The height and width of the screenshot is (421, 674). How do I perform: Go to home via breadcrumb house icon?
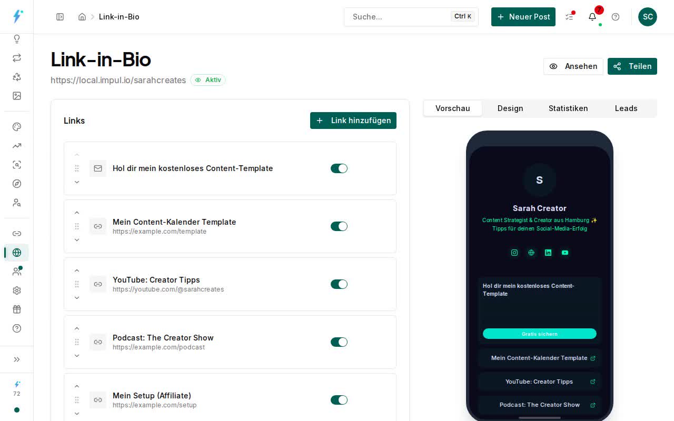[x=82, y=17]
